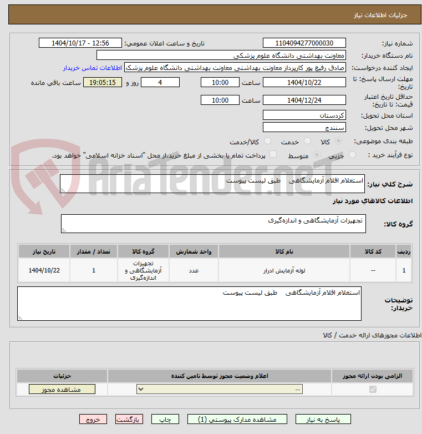
Task: Click the الزامی بودن ارائه مجوز header
Action: (x=372, y=376)
